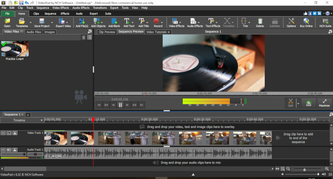This screenshot has height=179, width=333.
Task: Click the audio clip FX icon
Action: point(48,156)
